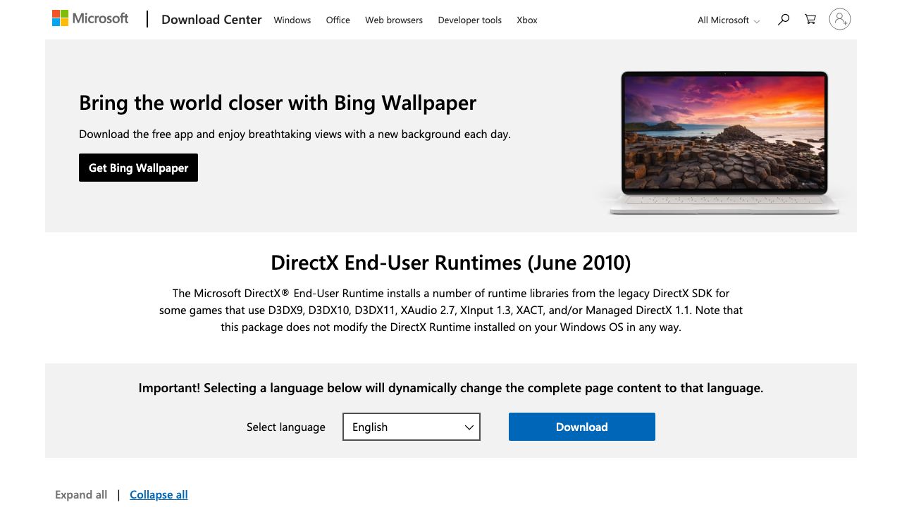Open the Office menu item
902x507 pixels.
[x=338, y=20]
